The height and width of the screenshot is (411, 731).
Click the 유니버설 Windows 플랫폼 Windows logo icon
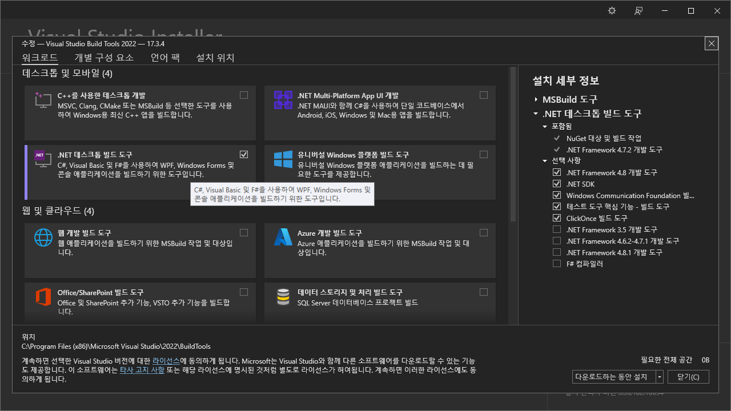point(283,159)
